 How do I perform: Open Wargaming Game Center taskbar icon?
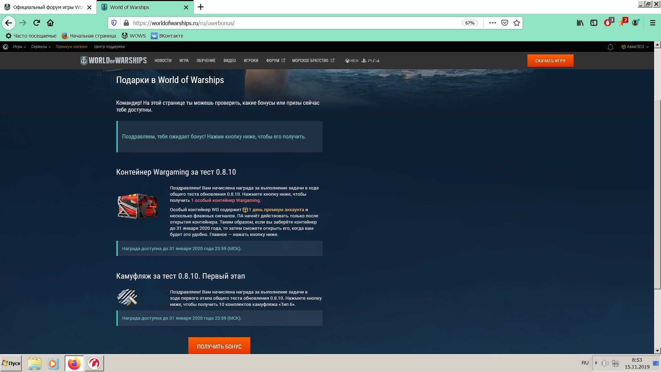tap(94, 363)
